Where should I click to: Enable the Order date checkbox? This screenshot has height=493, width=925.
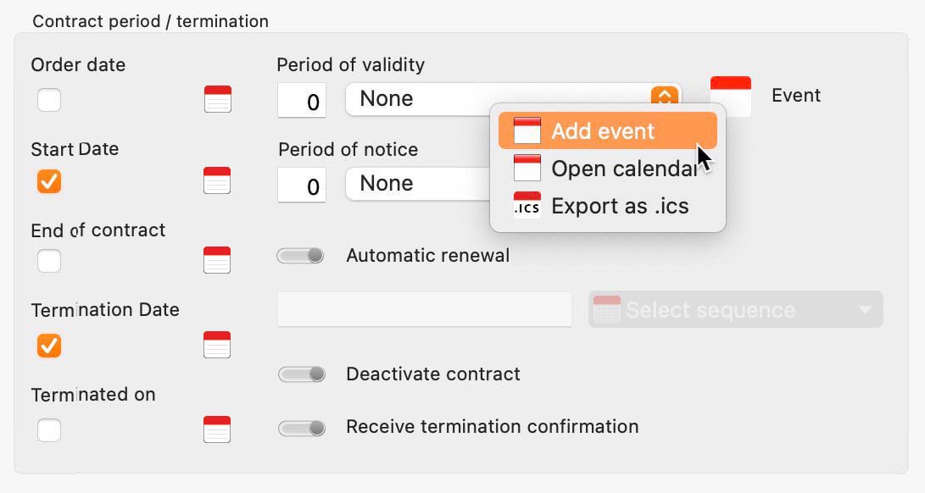pyautogui.click(x=49, y=100)
